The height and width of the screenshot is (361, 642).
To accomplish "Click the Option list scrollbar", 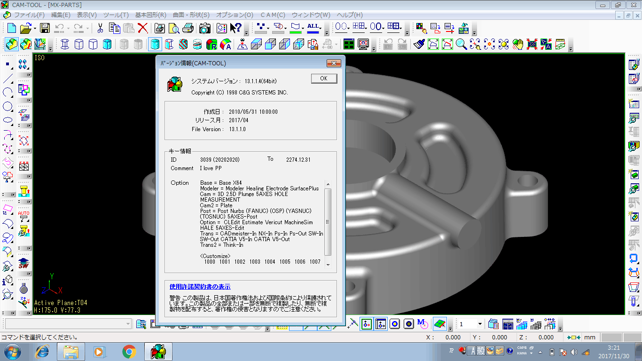I will (328, 222).
